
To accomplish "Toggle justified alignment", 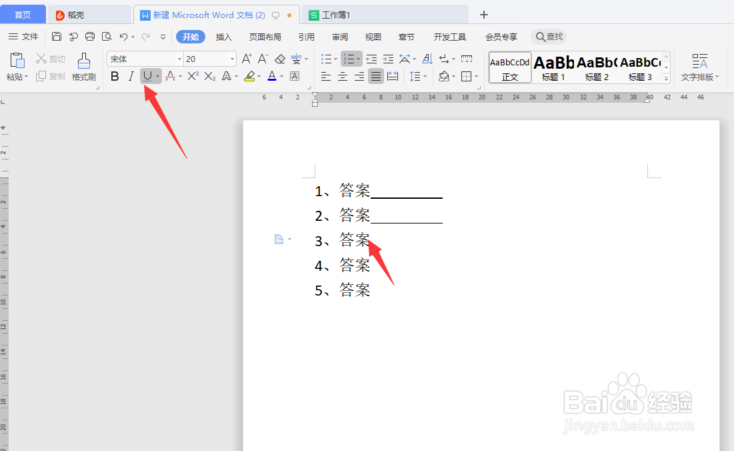I will pyautogui.click(x=376, y=76).
